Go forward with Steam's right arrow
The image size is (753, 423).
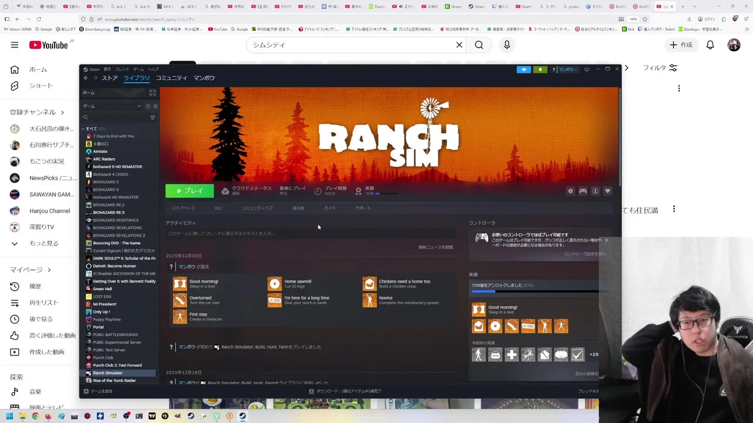[x=95, y=78]
